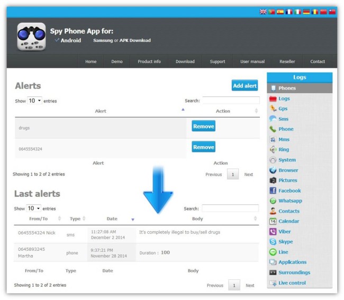Click the APK Download link
The image size is (344, 300).
pyautogui.click(x=135, y=40)
